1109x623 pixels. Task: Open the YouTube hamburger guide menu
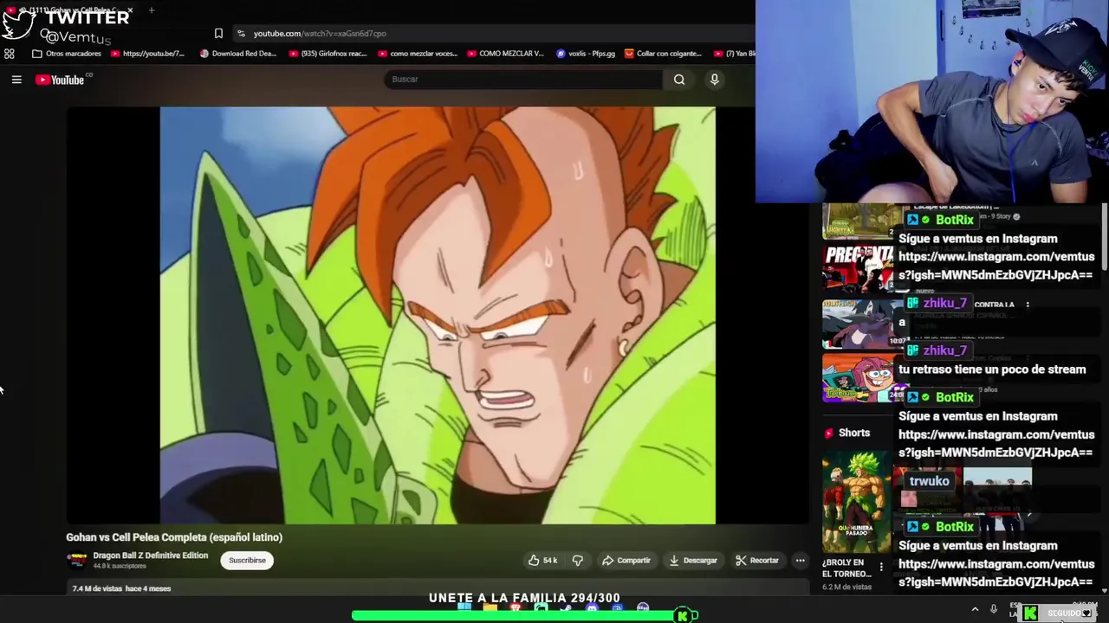tap(16, 80)
